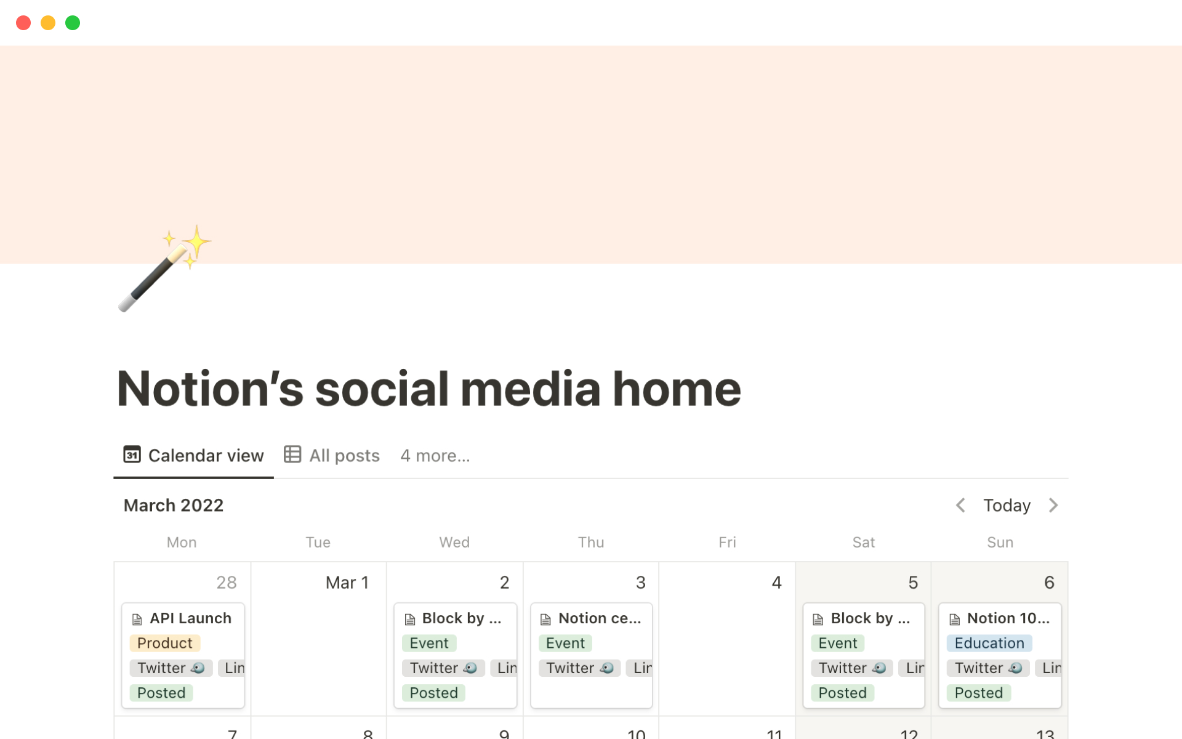Click the March 2022 month label

(x=173, y=505)
